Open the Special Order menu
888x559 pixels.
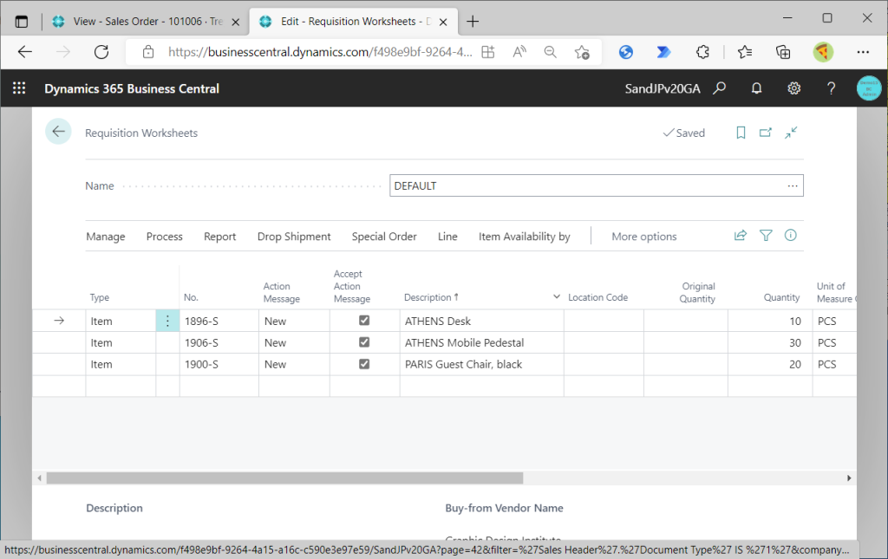384,237
